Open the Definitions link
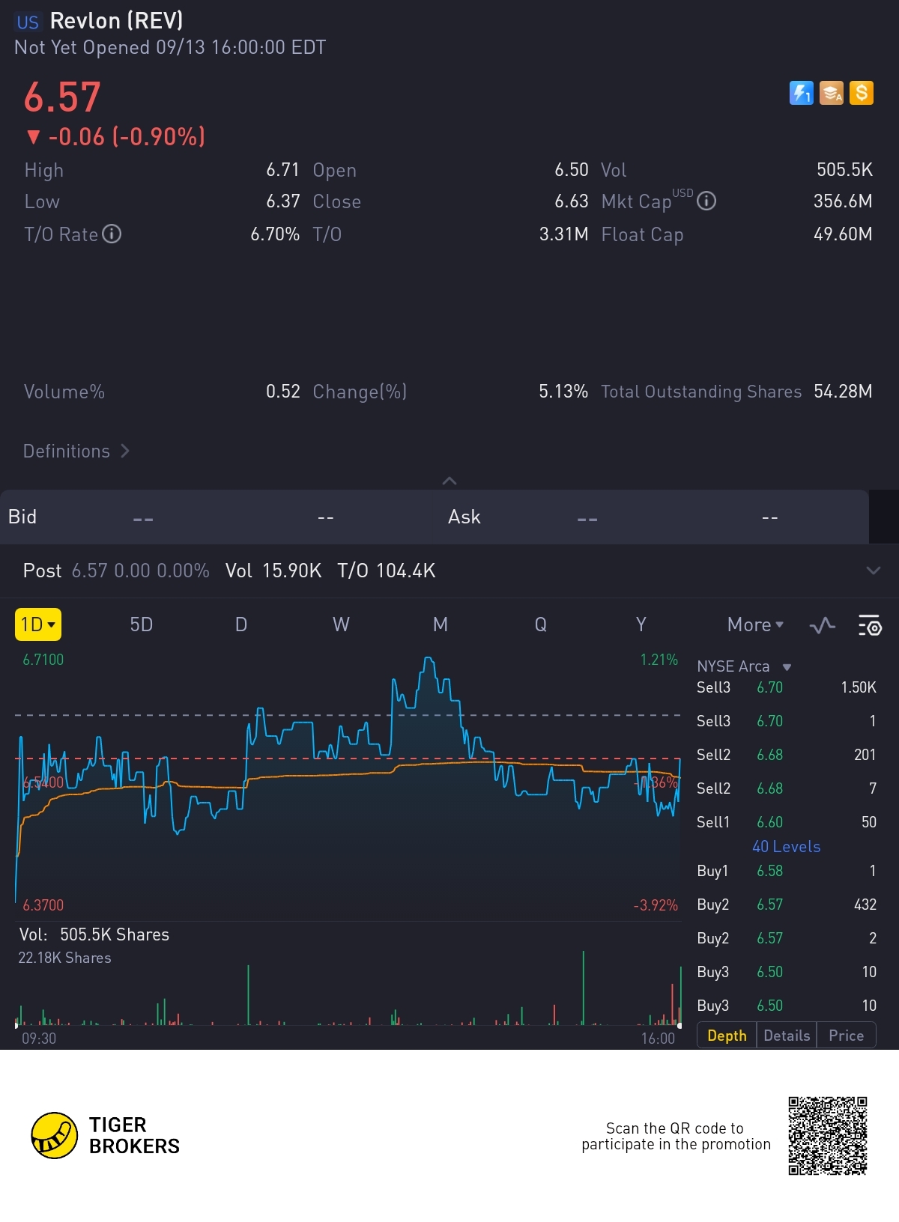Image resolution: width=899 pixels, height=1222 pixels. [x=76, y=452]
